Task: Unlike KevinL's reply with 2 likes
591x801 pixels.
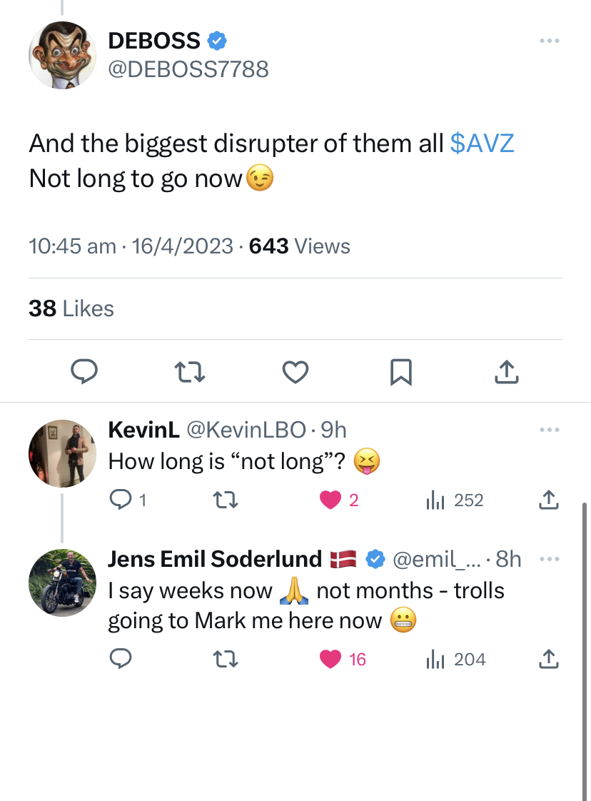Action: coord(330,500)
